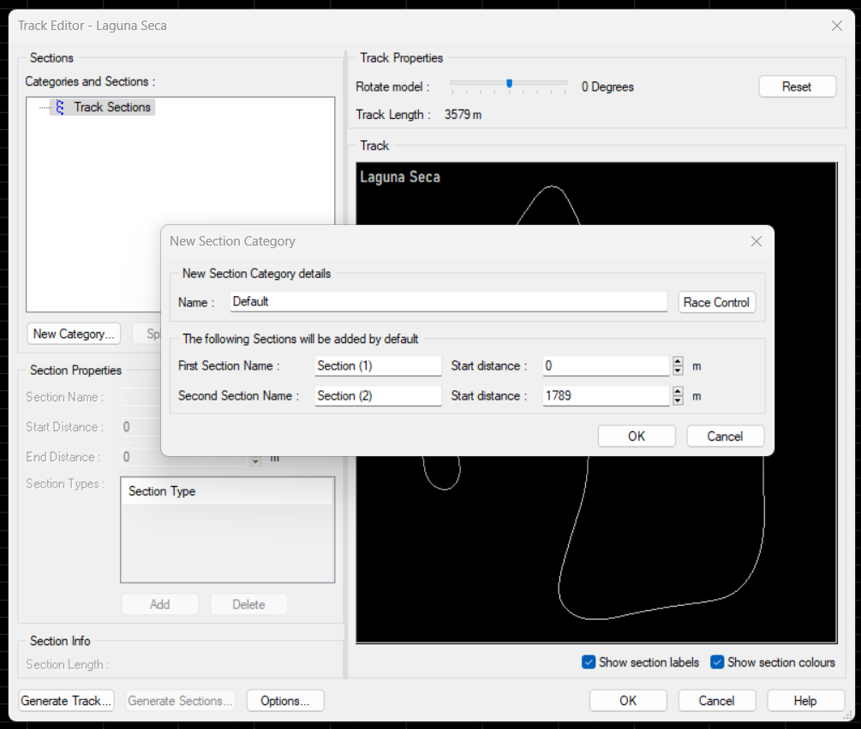Toggle the Show section labels checkbox
The width and height of the screenshot is (861, 729).
(589, 662)
